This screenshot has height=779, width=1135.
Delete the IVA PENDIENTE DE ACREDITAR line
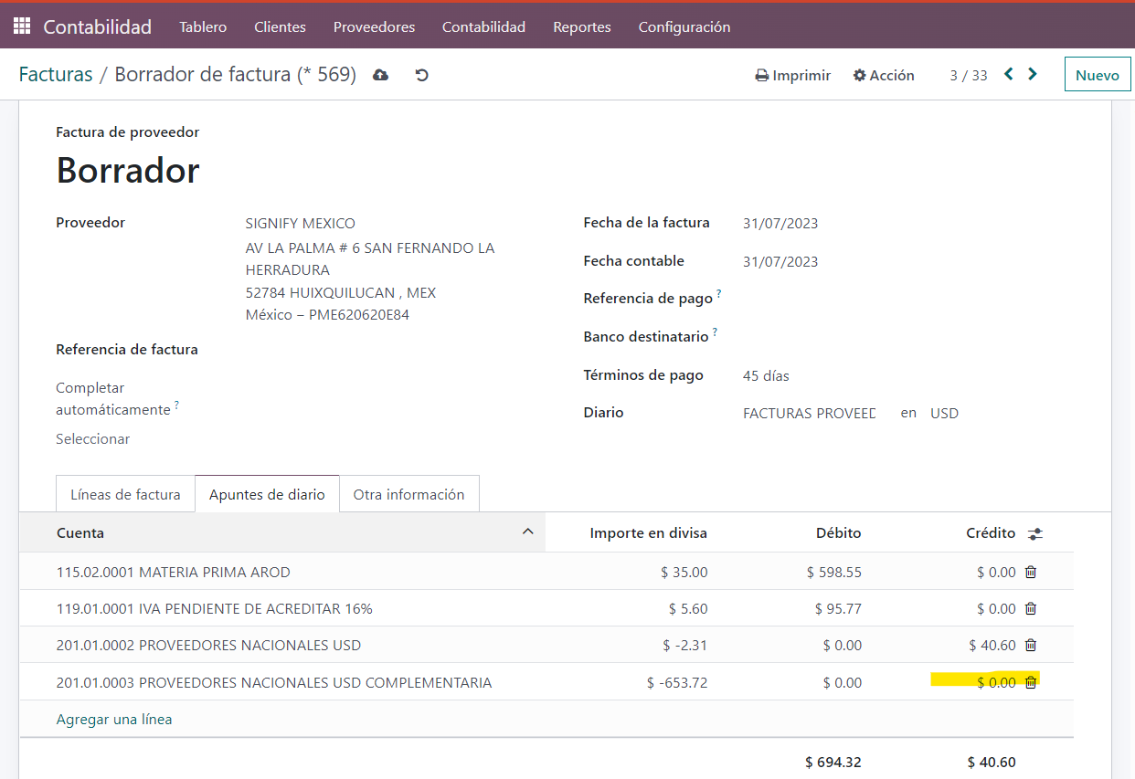[1031, 608]
